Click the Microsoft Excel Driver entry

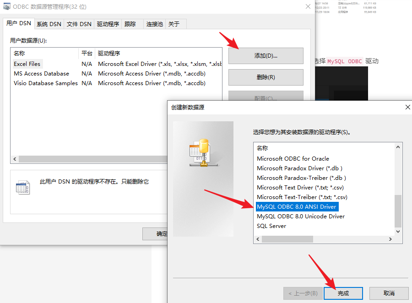pos(160,64)
